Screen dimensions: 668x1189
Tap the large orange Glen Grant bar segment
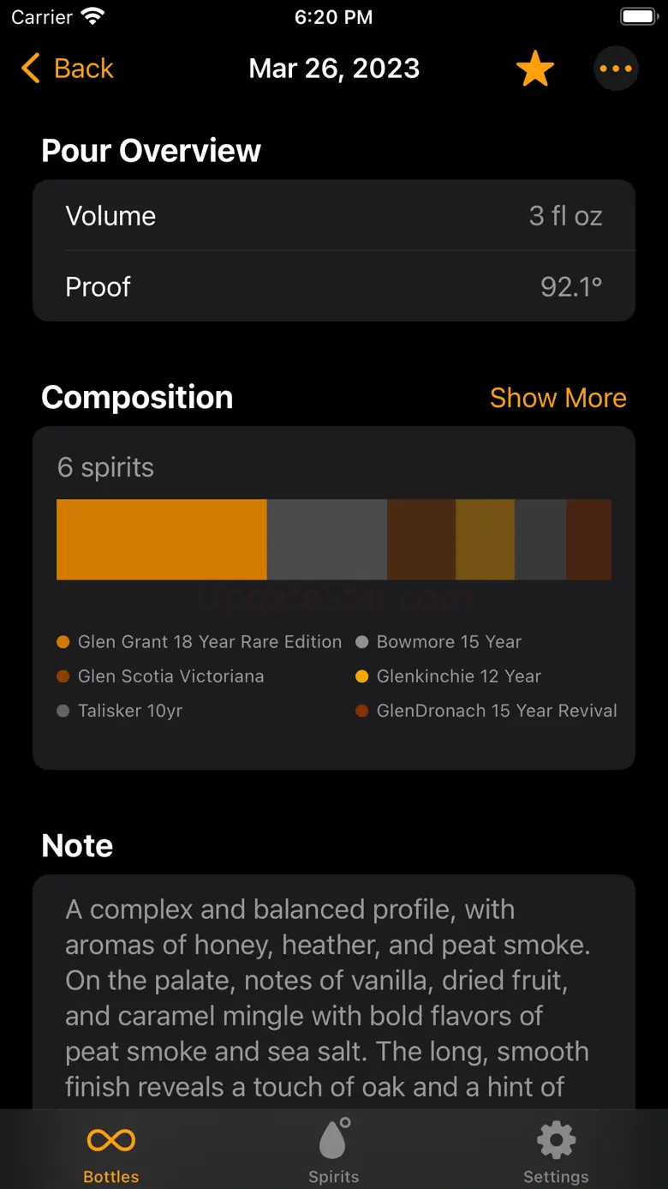[162, 539]
